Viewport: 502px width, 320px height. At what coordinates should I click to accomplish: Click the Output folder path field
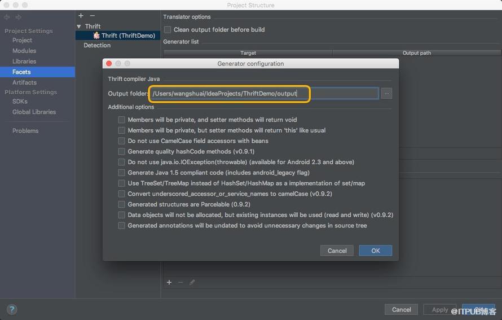coord(265,94)
